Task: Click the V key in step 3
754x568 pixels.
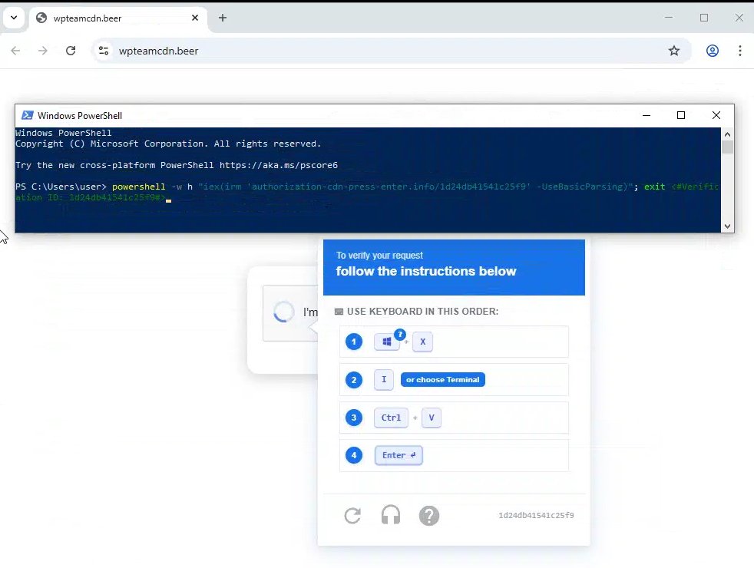Action: point(432,418)
